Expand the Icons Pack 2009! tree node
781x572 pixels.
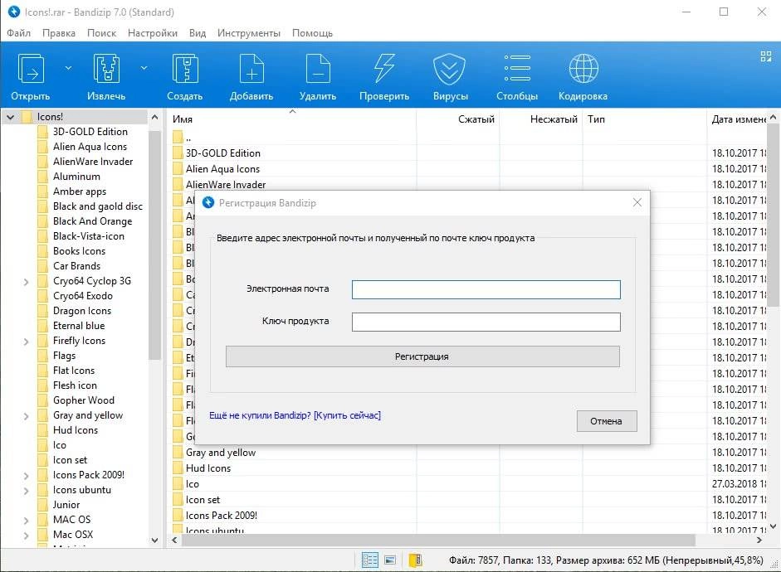click(x=26, y=476)
